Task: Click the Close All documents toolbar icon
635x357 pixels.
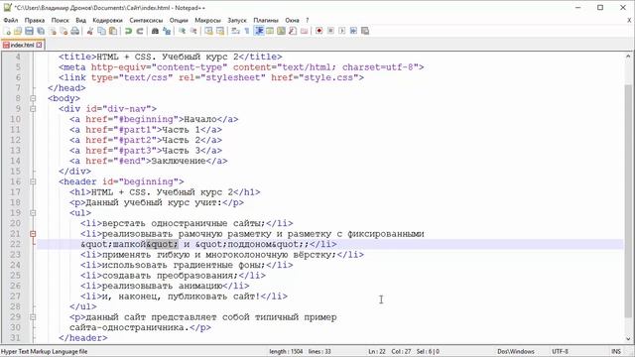Action: (x=63, y=31)
